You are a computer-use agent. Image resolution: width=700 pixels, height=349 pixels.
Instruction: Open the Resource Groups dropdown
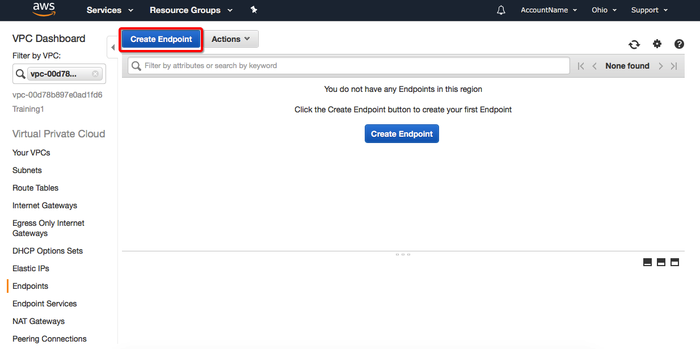tap(191, 10)
